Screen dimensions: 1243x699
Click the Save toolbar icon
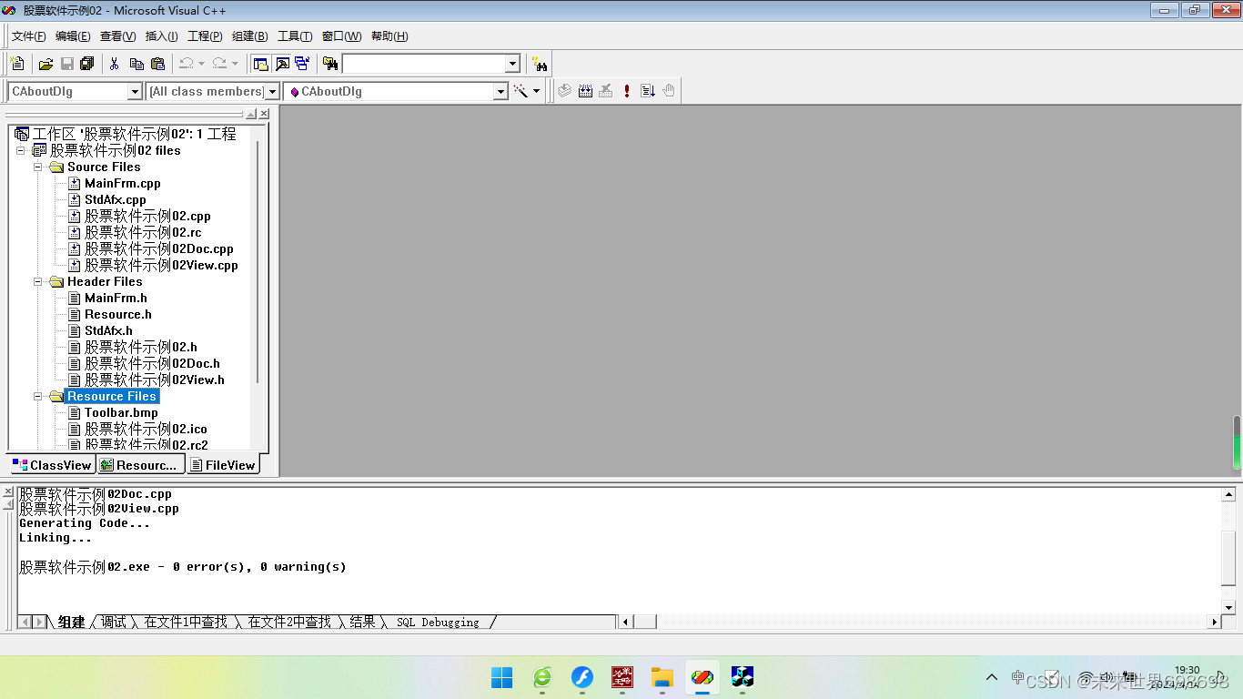(x=66, y=64)
